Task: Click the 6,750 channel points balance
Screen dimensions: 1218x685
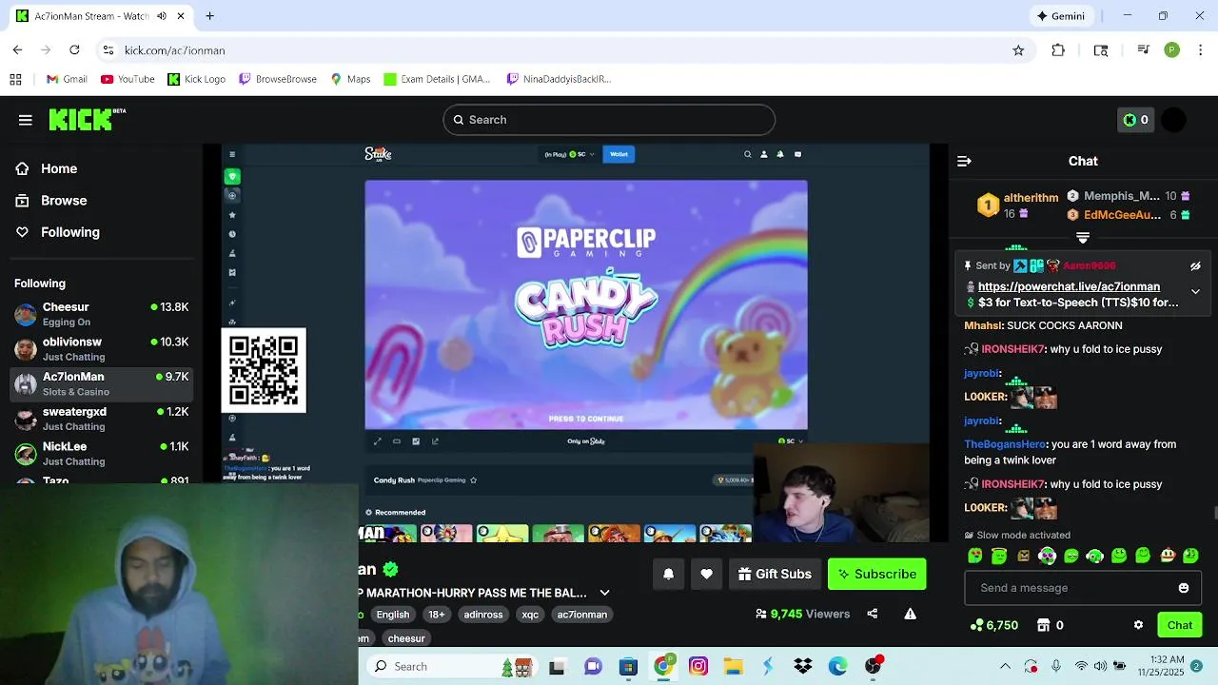Action: [994, 625]
